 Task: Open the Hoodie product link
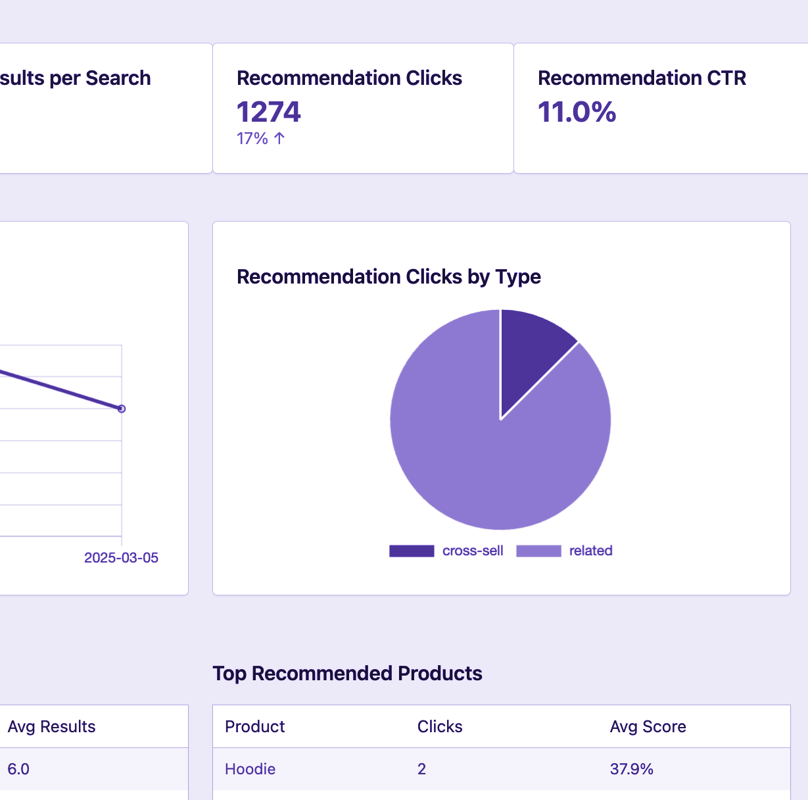pos(250,769)
